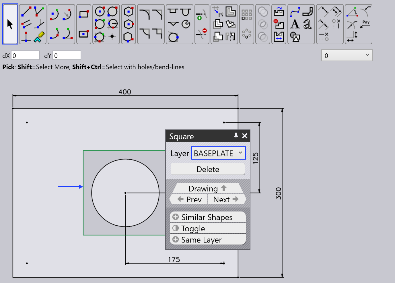The width and height of the screenshot is (395, 283).
Task: Focus the dX input field
Action: (x=25, y=55)
